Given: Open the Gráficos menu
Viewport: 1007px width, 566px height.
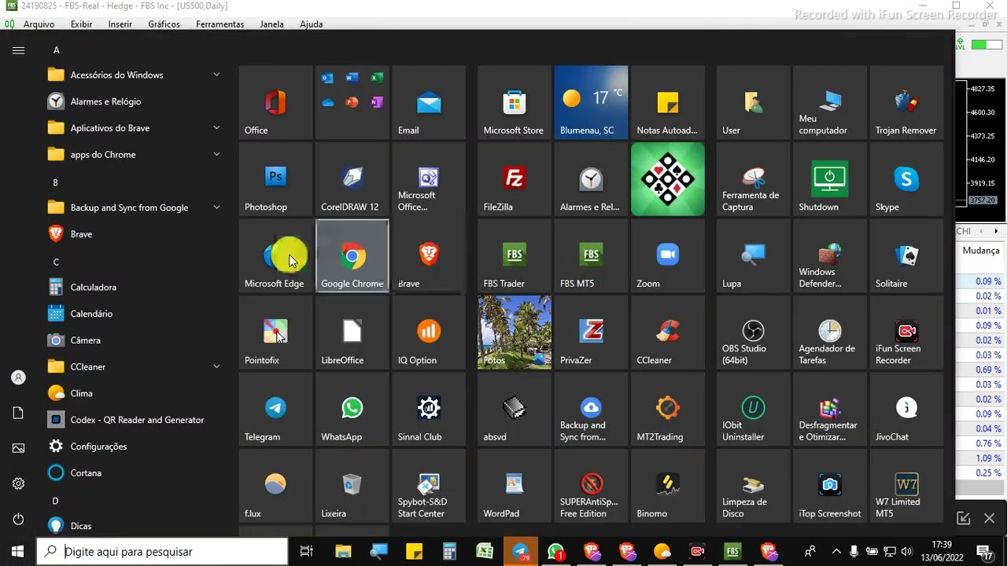Looking at the screenshot, I should (x=164, y=24).
